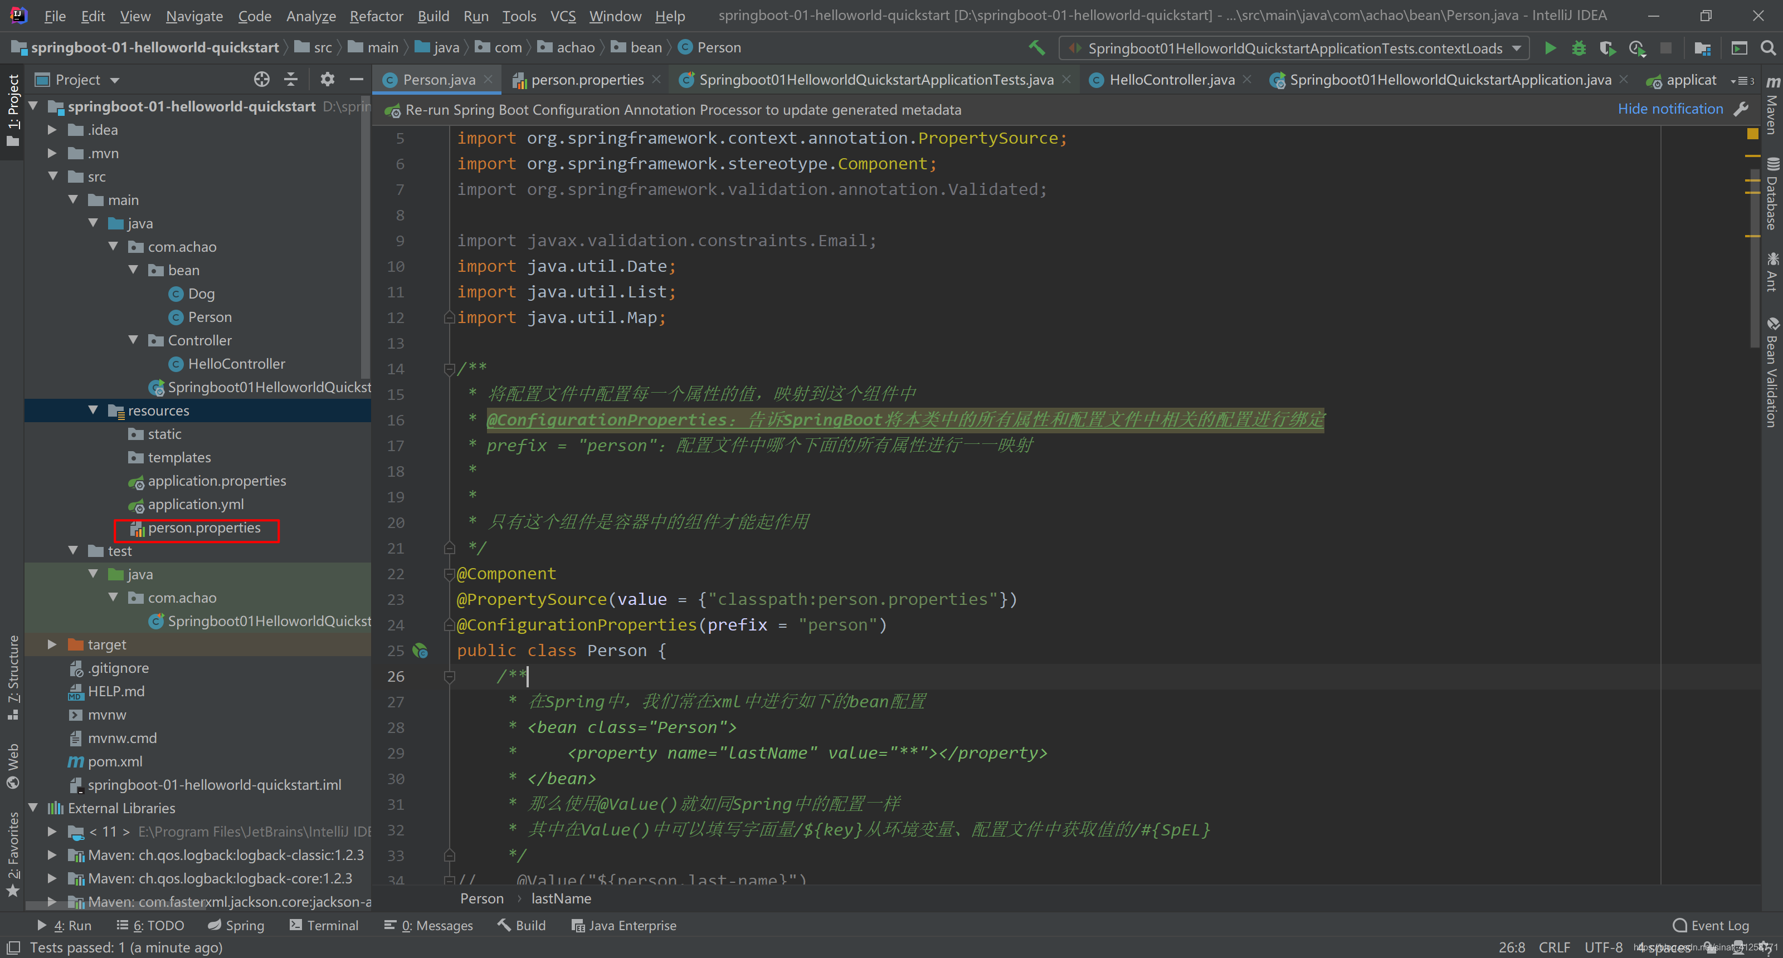Click Spring bean gutter icon on line 25
1783x958 pixels.
tap(420, 650)
